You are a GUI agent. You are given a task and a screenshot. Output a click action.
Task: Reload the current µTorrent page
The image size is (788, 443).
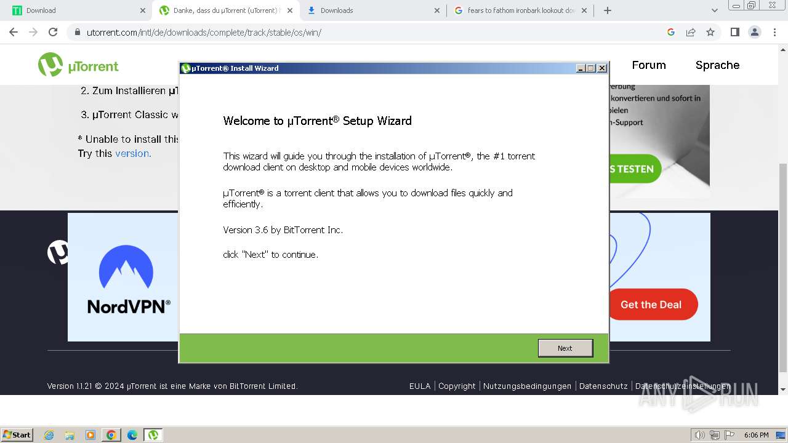click(53, 32)
